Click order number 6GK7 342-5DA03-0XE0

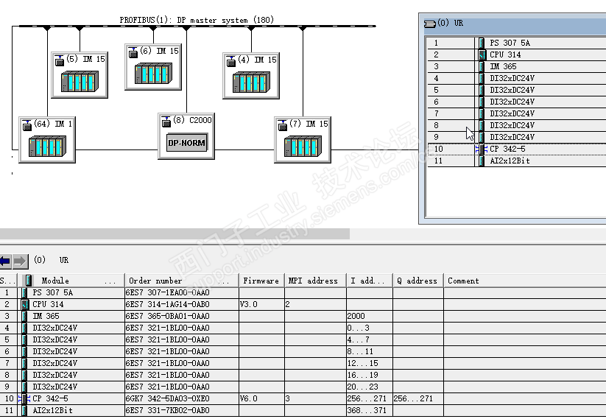point(167,398)
